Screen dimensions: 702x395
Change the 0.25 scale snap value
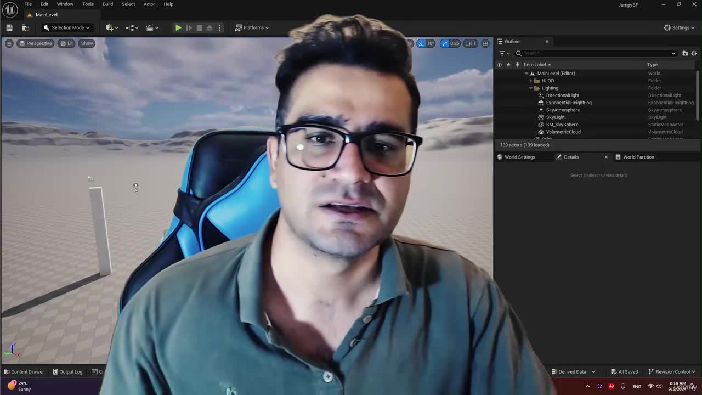point(455,43)
